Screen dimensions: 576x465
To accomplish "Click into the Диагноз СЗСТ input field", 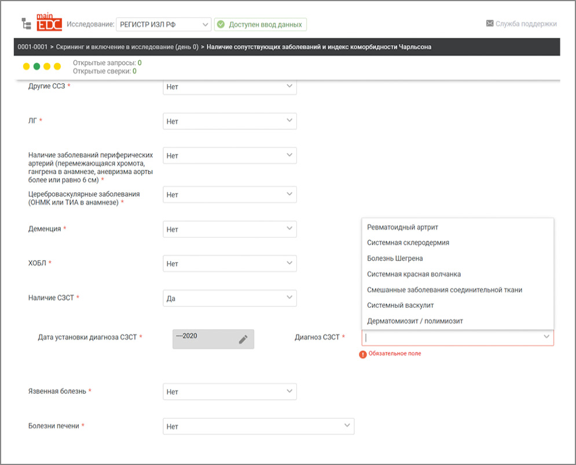I will pyautogui.click(x=452, y=337).
